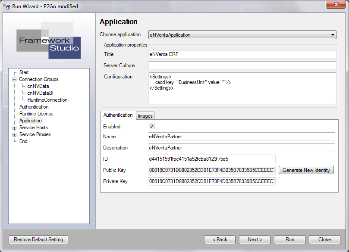Select End in the wizard tree
This screenshot has width=349, height=252.
click(x=23, y=141)
